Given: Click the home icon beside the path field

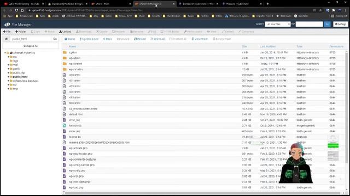Looking at the screenshot, I should pyautogui.click(x=6, y=39).
